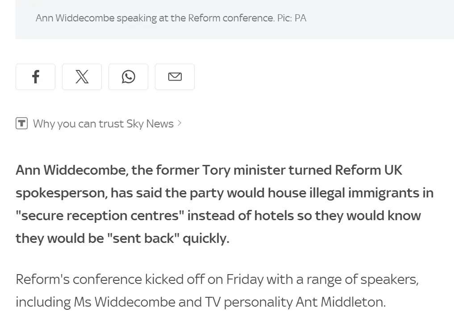Share the article on X
454x316 pixels.
(x=82, y=77)
